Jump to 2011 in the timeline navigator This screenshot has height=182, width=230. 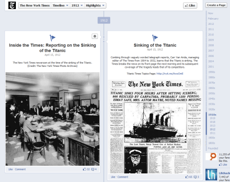pyautogui.click(x=211, y=29)
